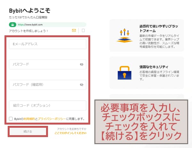
Task: Focus the パスワード(確認用) input field
Action: (x=48, y=85)
